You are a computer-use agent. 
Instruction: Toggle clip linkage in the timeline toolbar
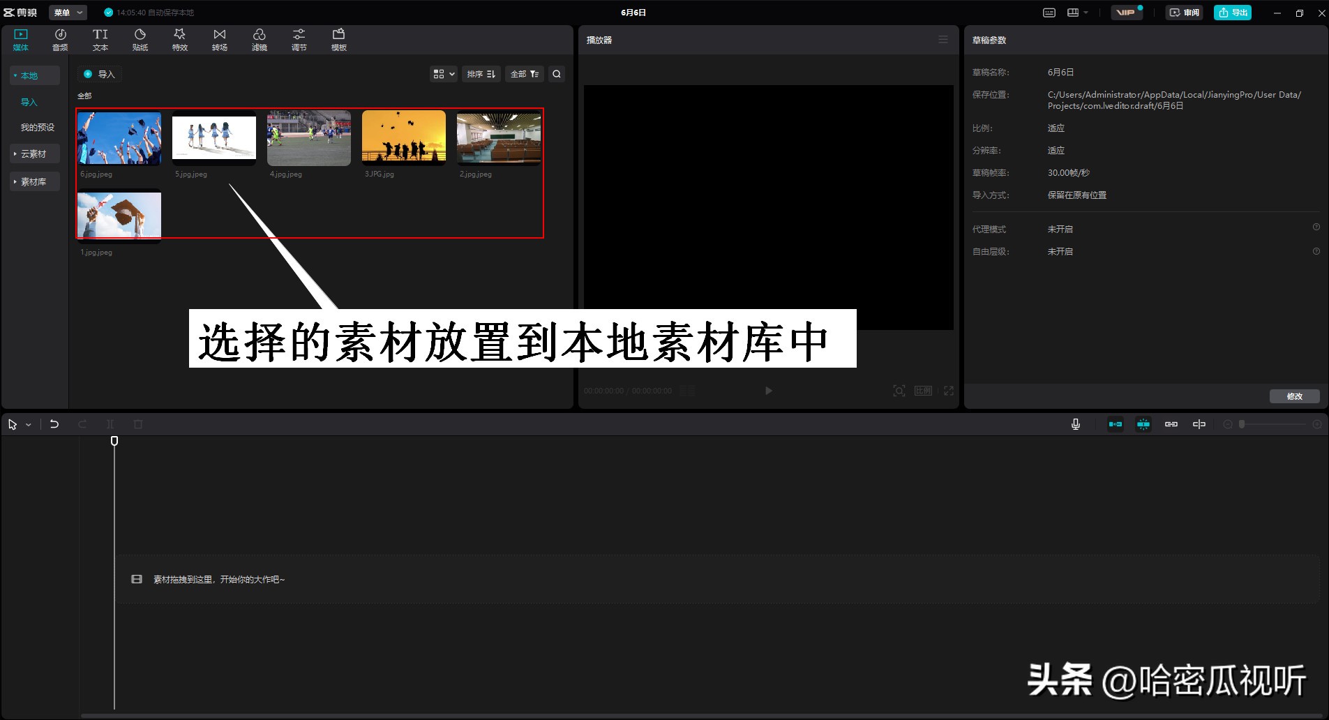click(1171, 423)
